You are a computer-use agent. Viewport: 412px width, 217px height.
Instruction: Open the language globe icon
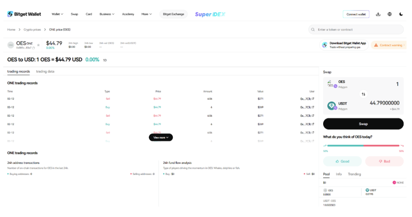click(389, 14)
